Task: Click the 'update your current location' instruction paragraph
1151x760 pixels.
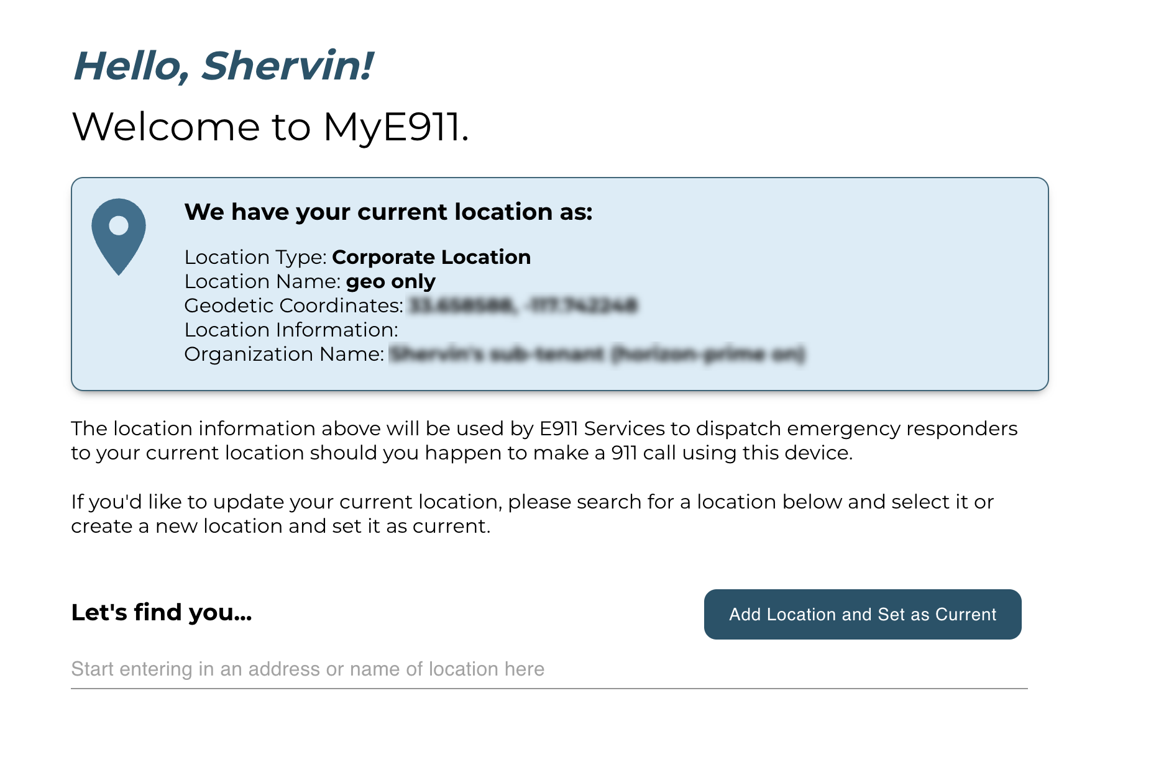Action: coord(533,513)
